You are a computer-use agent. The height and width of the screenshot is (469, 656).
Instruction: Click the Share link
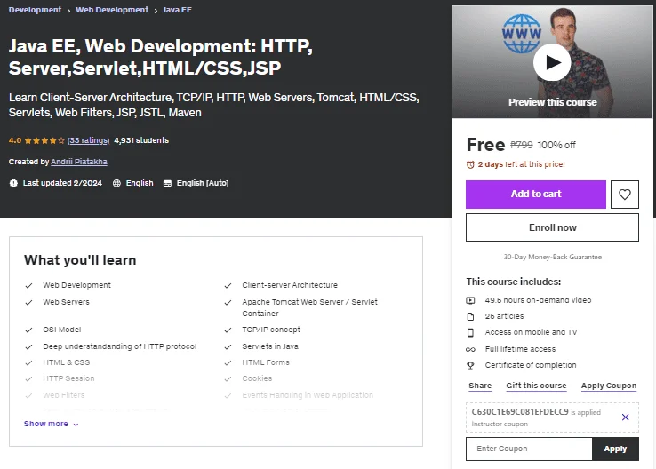[480, 386]
